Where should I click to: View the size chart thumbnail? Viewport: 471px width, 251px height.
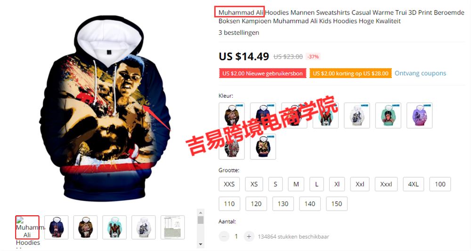(x=172, y=227)
